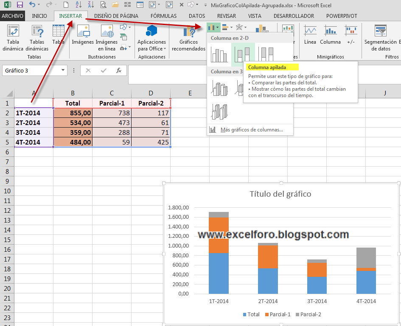
Task: Open the DATOS ribbon tab
Action: [197, 16]
